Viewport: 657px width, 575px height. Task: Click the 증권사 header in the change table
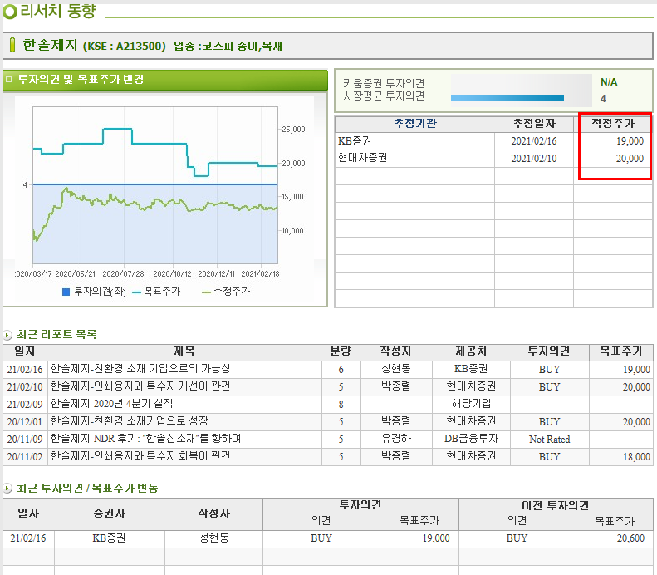pyautogui.click(x=110, y=514)
